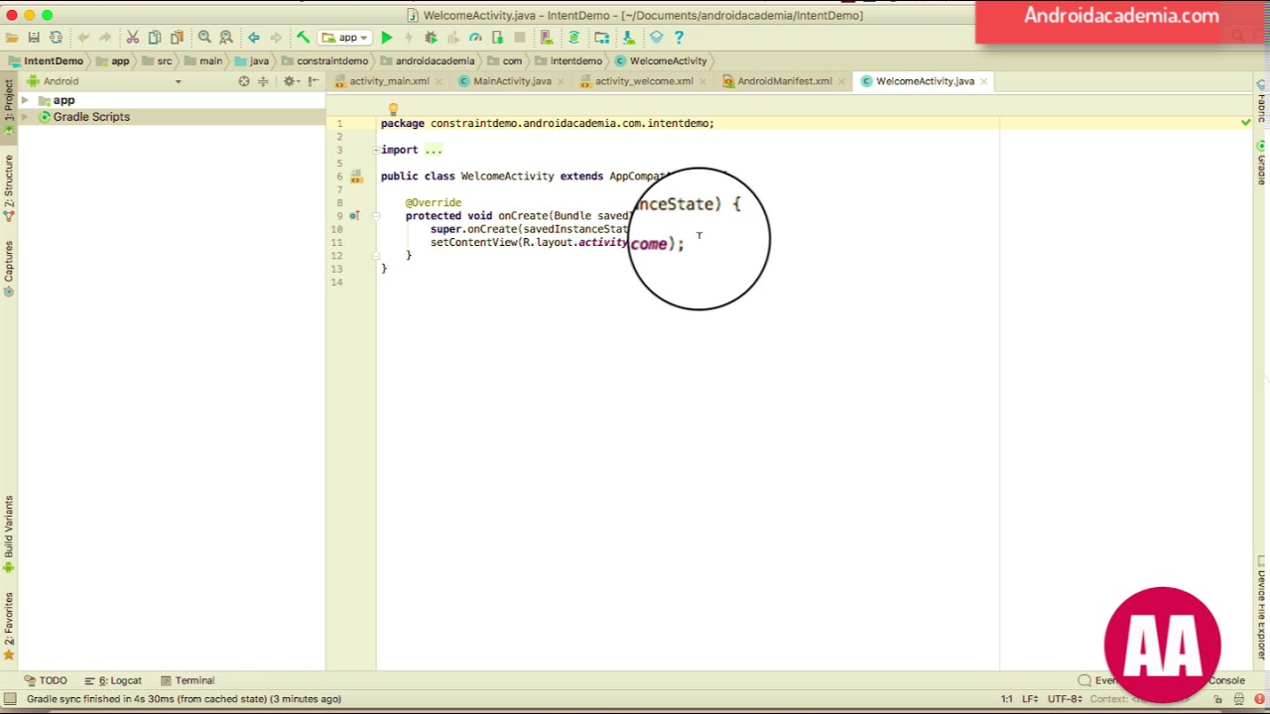Open the Project Structure icon

[x=602, y=38]
